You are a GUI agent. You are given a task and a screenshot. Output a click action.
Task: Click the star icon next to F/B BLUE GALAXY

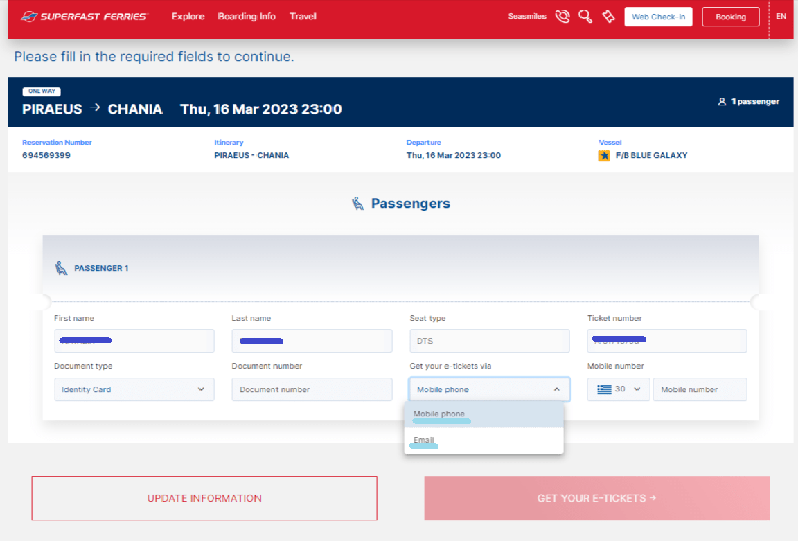point(605,155)
